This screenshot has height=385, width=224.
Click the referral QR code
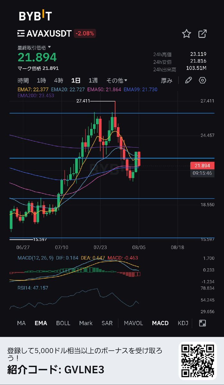(x=197, y=361)
